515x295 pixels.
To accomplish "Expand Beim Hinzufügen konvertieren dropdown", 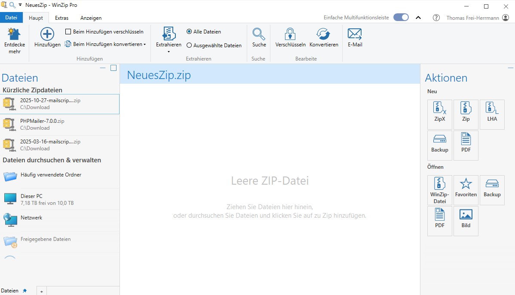I will (144, 44).
